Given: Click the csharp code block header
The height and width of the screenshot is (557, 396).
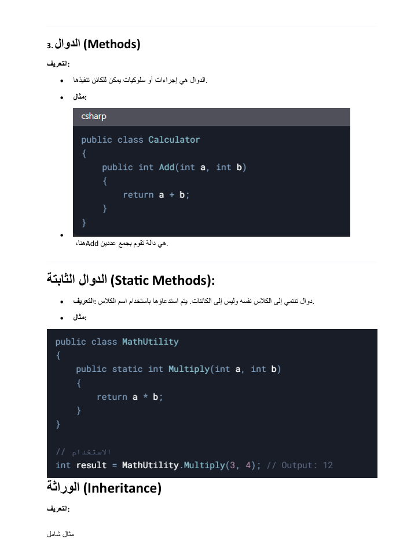Looking at the screenshot, I should [211, 117].
